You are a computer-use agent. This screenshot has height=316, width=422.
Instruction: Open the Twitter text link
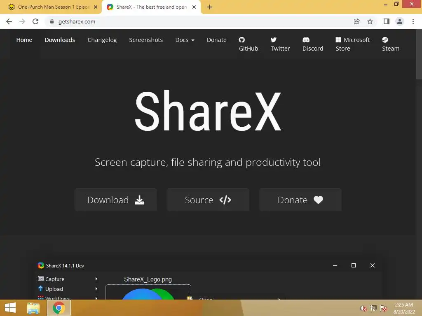point(280,49)
